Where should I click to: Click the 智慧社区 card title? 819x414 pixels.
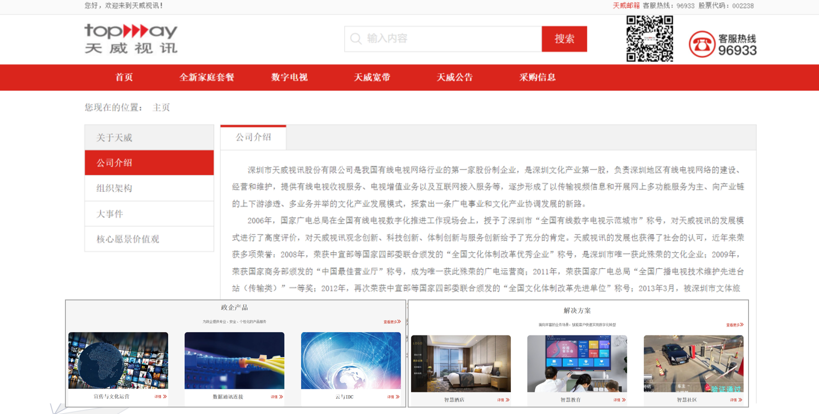(x=687, y=400)
